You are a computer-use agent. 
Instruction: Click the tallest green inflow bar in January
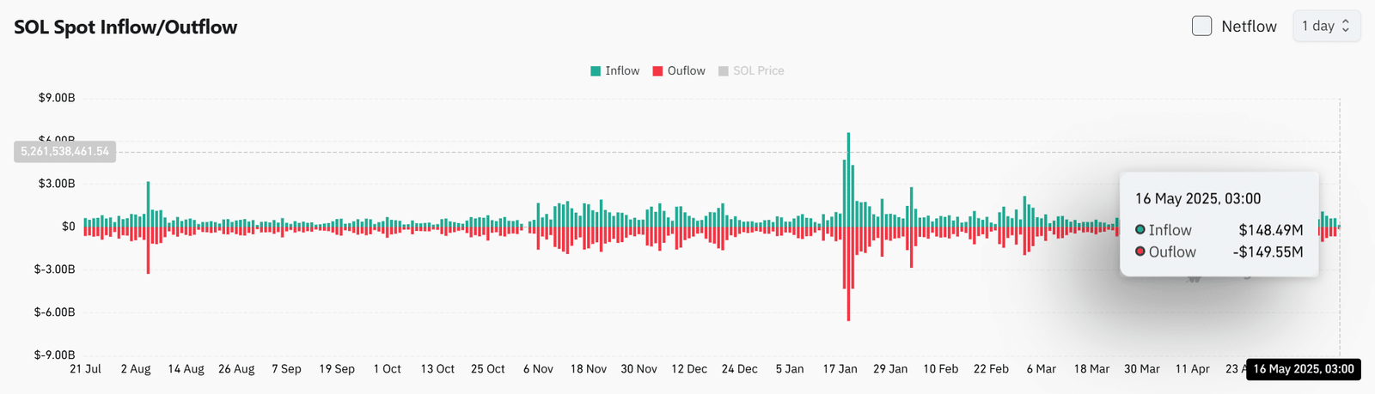pyautogui.click(x=848, y=179)
